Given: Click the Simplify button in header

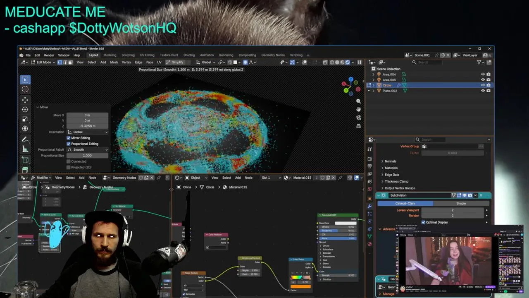Looking at the screenshot, I should [175, 62].
